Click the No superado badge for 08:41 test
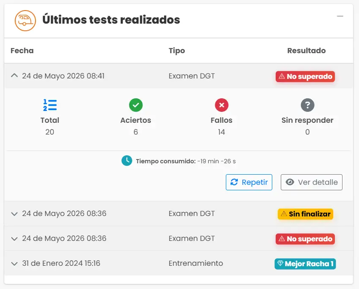Screen dimensions: 359x289 (x=305, y=76)
